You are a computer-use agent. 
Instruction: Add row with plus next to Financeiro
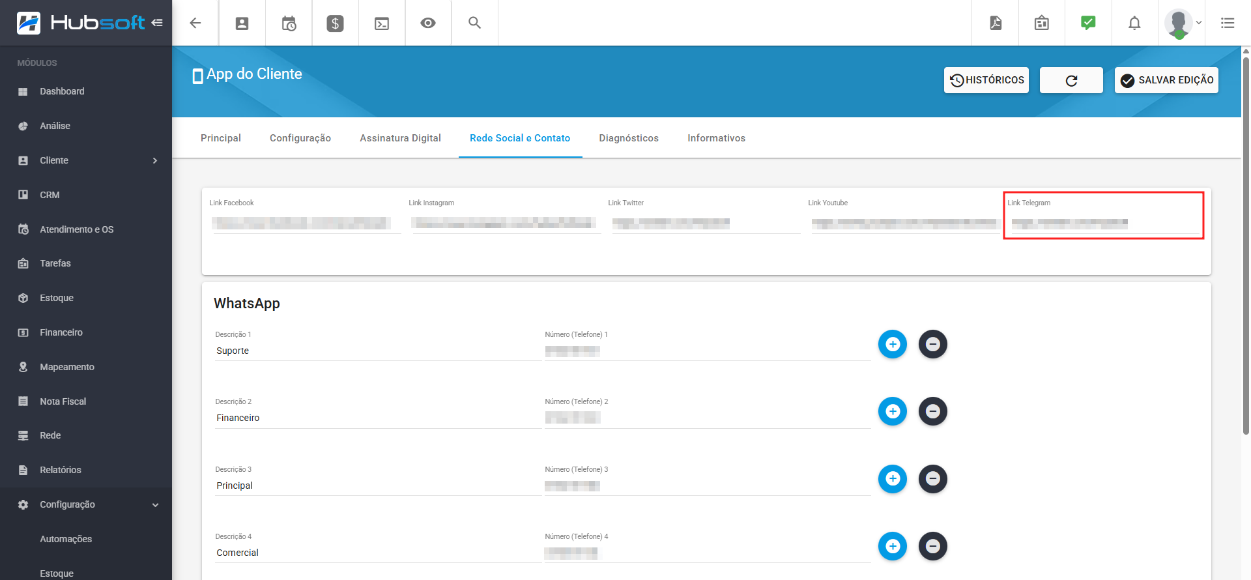tap(893, 411)
